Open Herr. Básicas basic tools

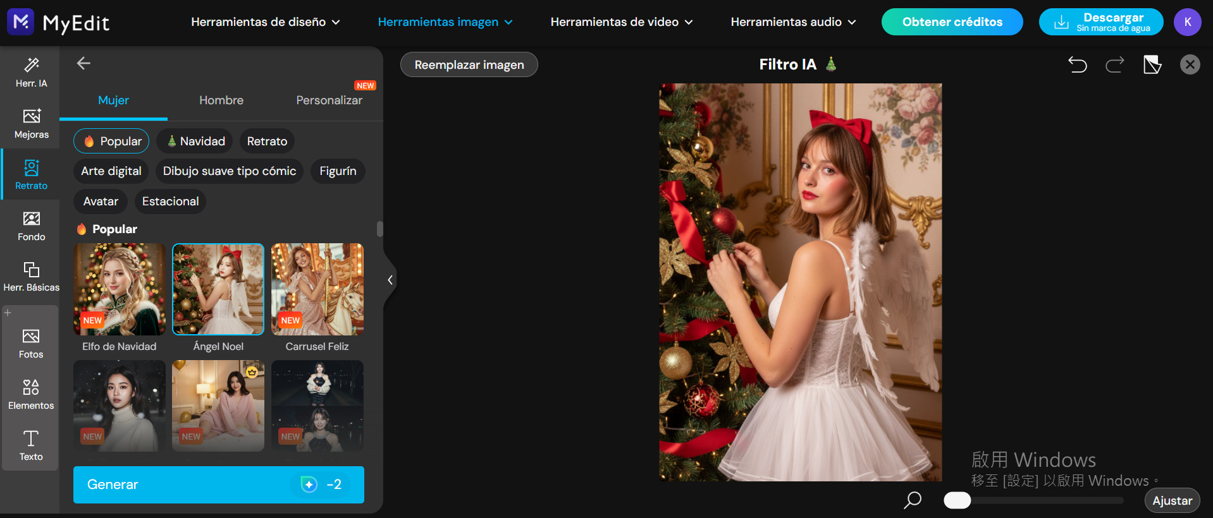coord(31,277)
